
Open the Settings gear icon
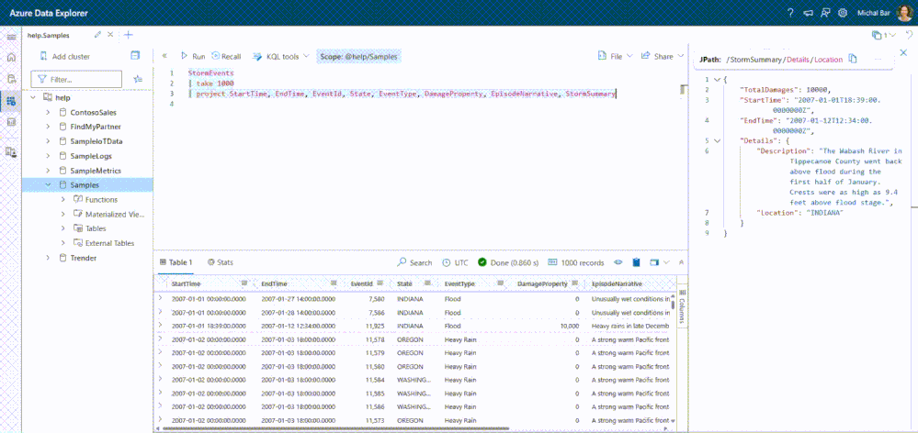843,12
